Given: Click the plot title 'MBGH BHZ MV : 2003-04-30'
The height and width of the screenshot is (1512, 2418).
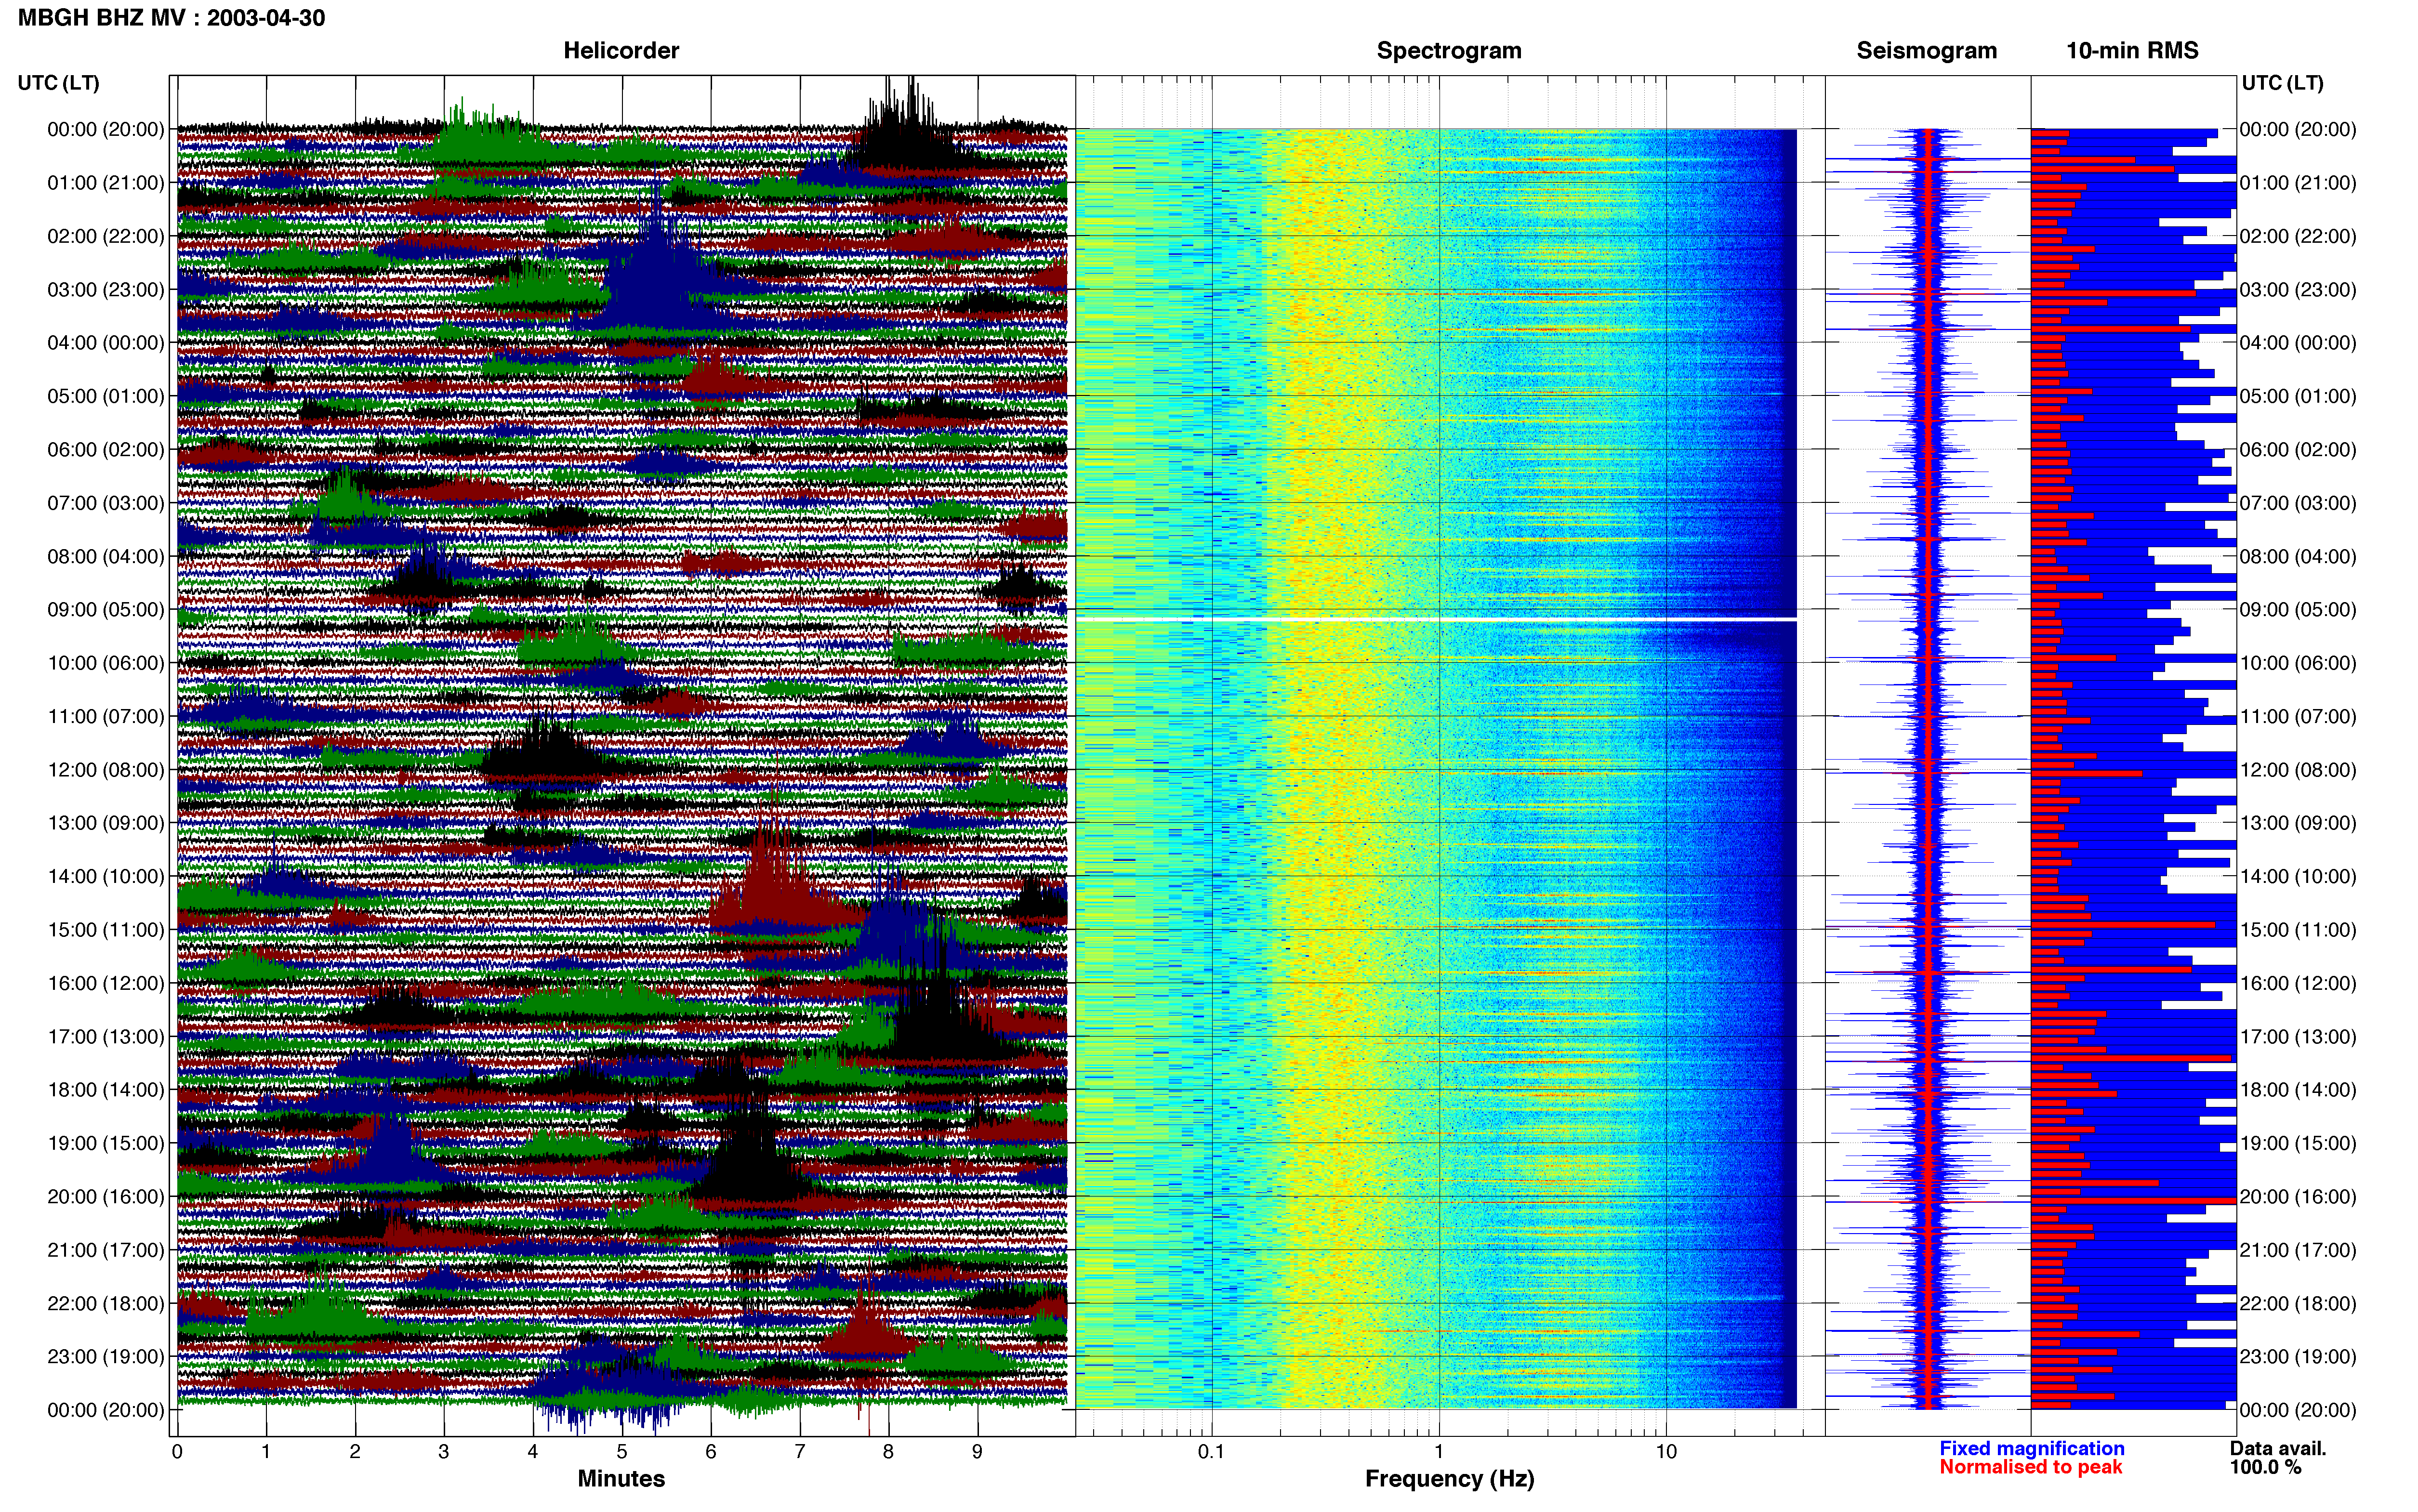Looking at the screenshot, I should [x=171, y=18].
